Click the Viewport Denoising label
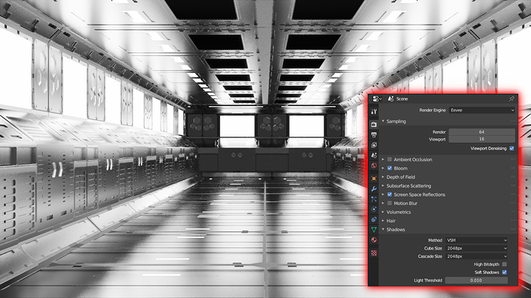The height and width of the screenshot is (298, 531). click(x=489, y=148)
